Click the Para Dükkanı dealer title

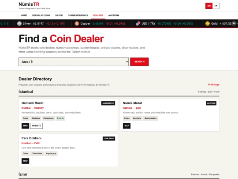31,138
